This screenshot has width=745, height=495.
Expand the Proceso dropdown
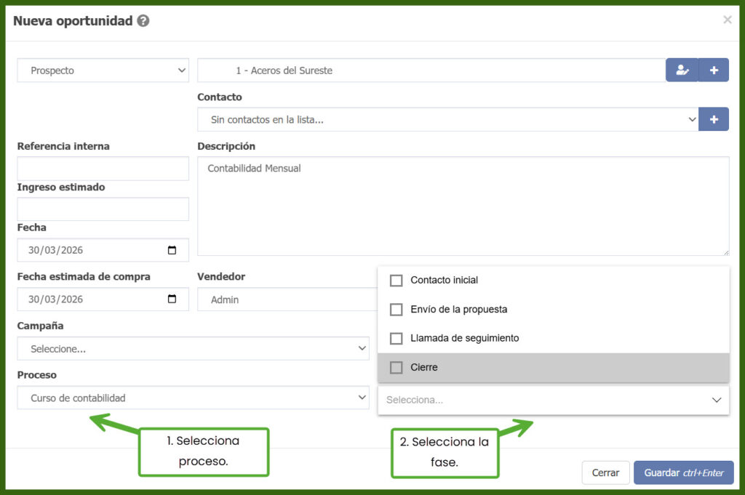pyautogui.click(x=193, y=398)
